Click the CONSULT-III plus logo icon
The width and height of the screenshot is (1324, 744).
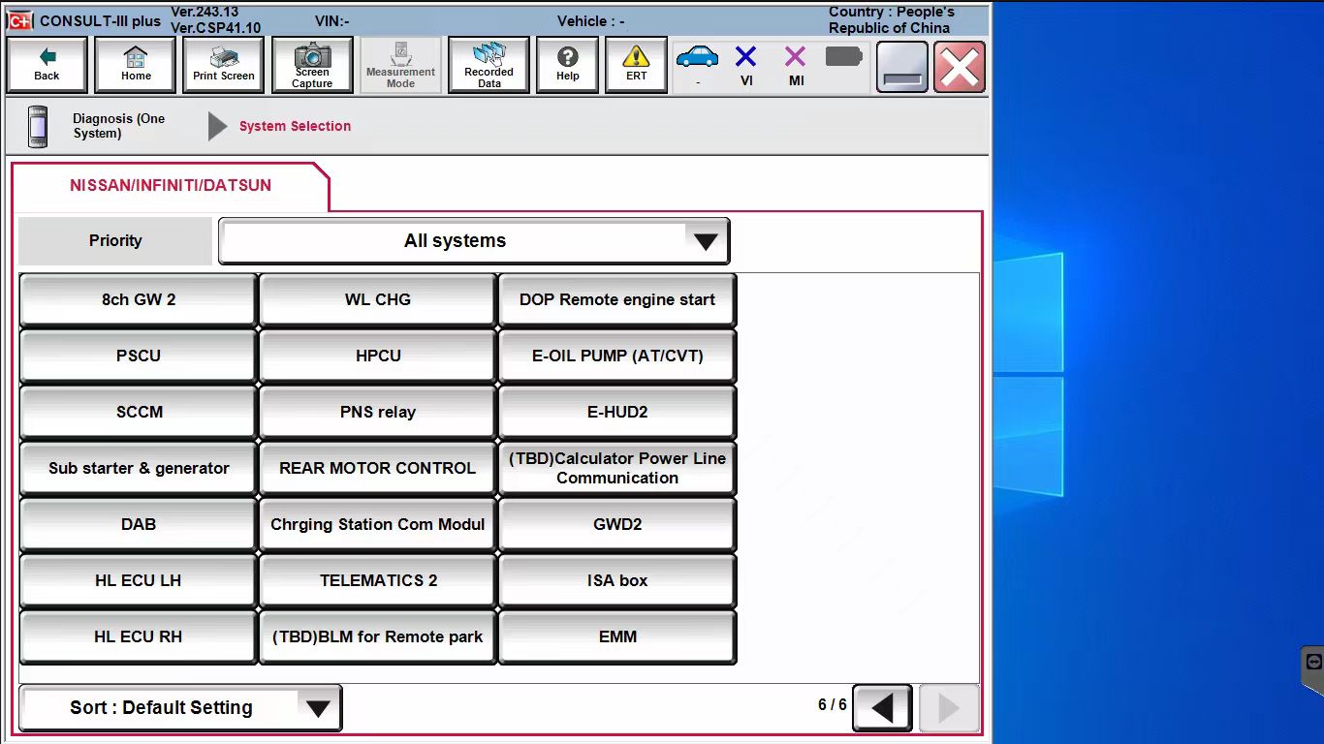19,20
